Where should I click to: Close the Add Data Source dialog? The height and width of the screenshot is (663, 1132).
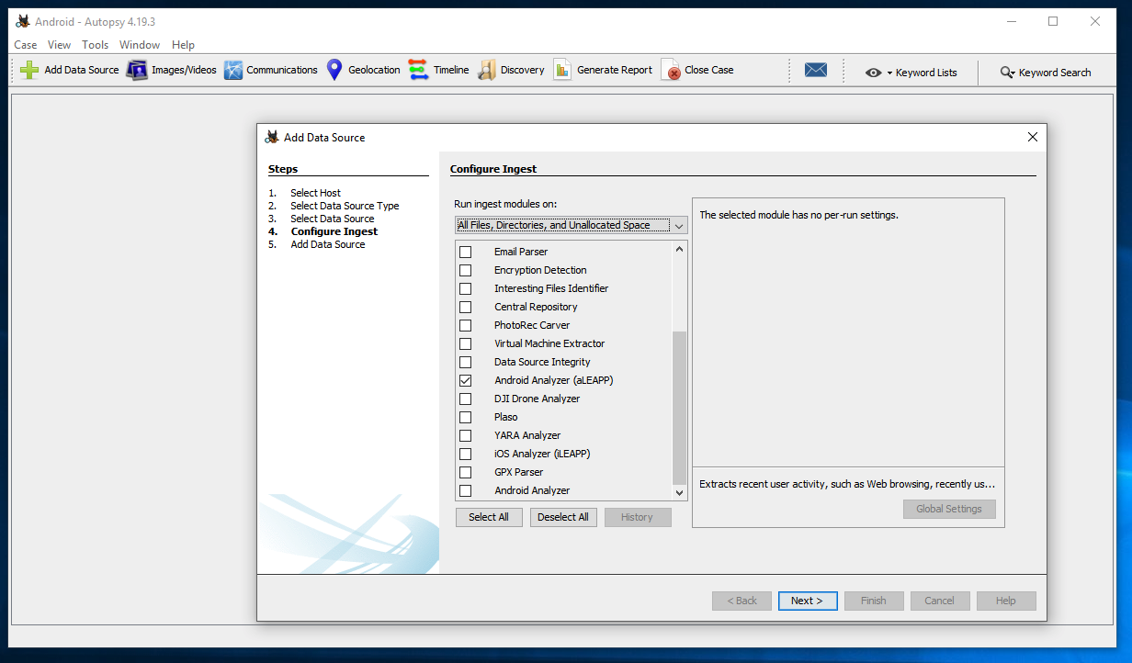[1033, 137]
